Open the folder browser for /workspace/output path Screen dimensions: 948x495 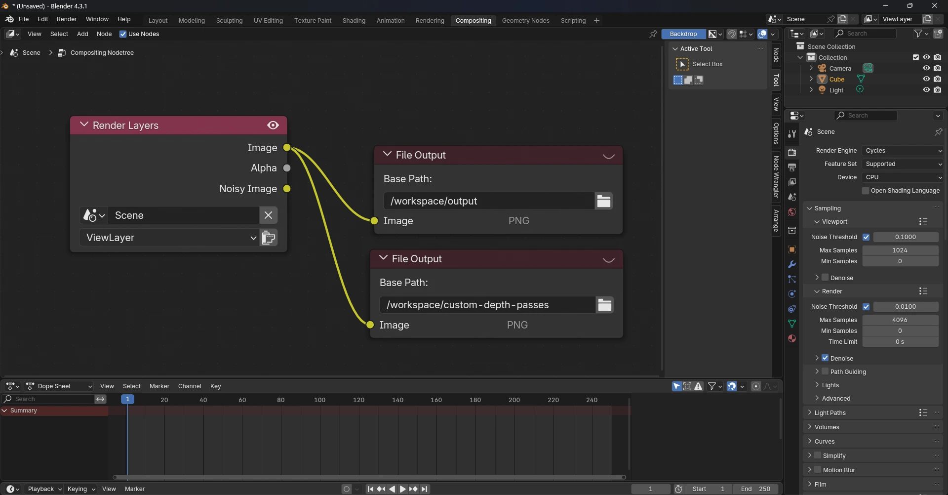click(x=603, y=201)
